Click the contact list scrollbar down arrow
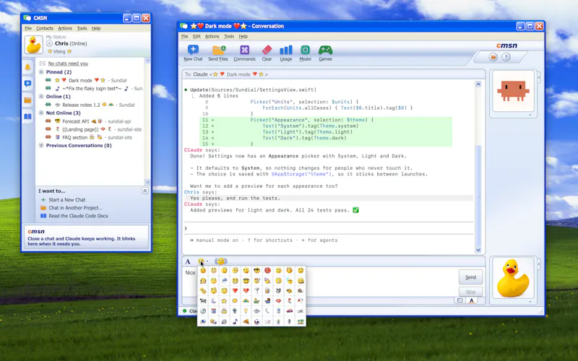The height and width of the screenshot is (361, 578). coord(147,182)
